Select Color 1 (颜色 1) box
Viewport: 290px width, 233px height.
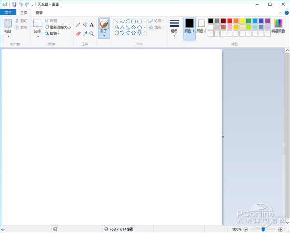tap(189, 29)
